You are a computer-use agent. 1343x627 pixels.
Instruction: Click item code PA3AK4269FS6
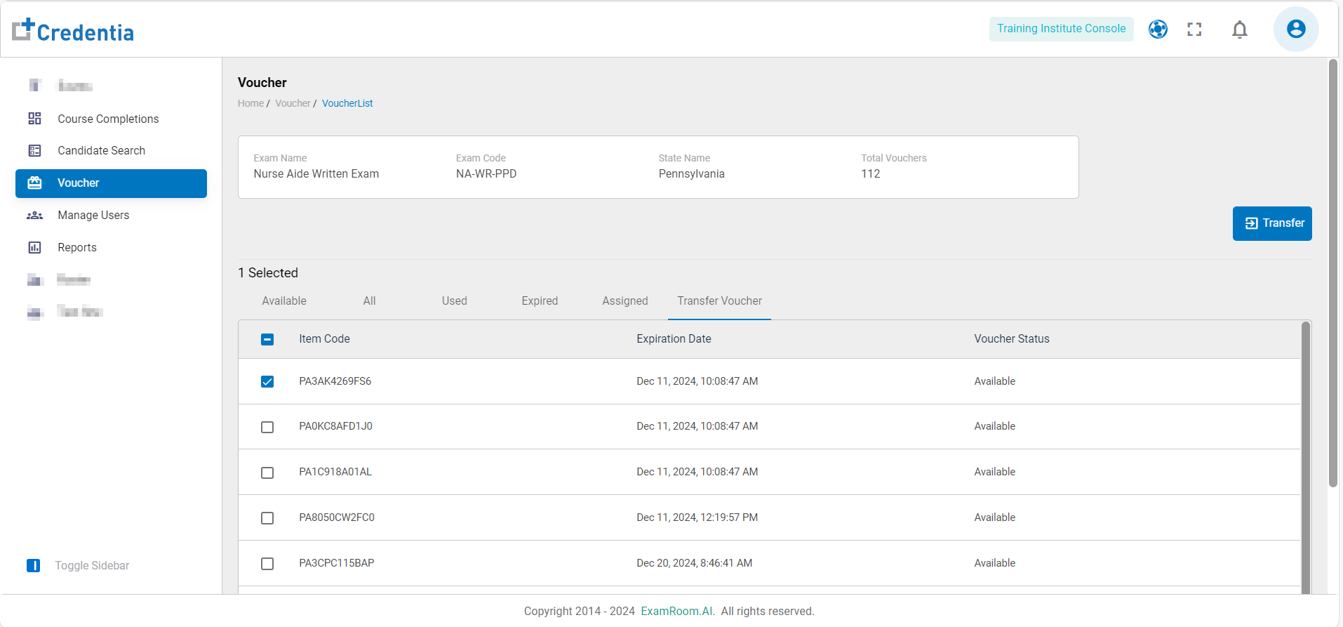tap(335, 381)
